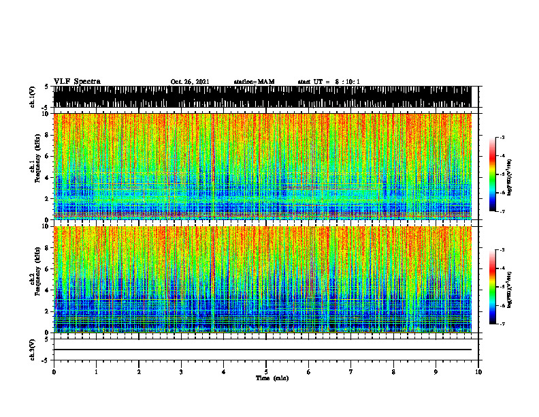
Task: Click the "-7" tick on ch.2 color bar
Action: (x=502, y=324)
